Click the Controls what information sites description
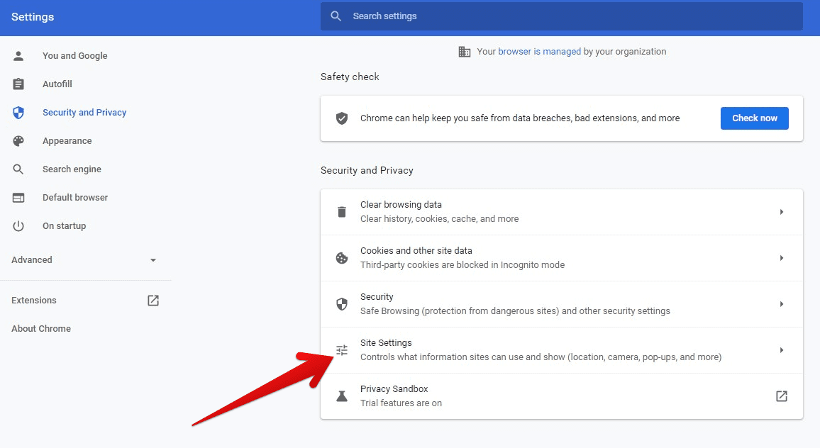820x448 pixels. (541, 357)
